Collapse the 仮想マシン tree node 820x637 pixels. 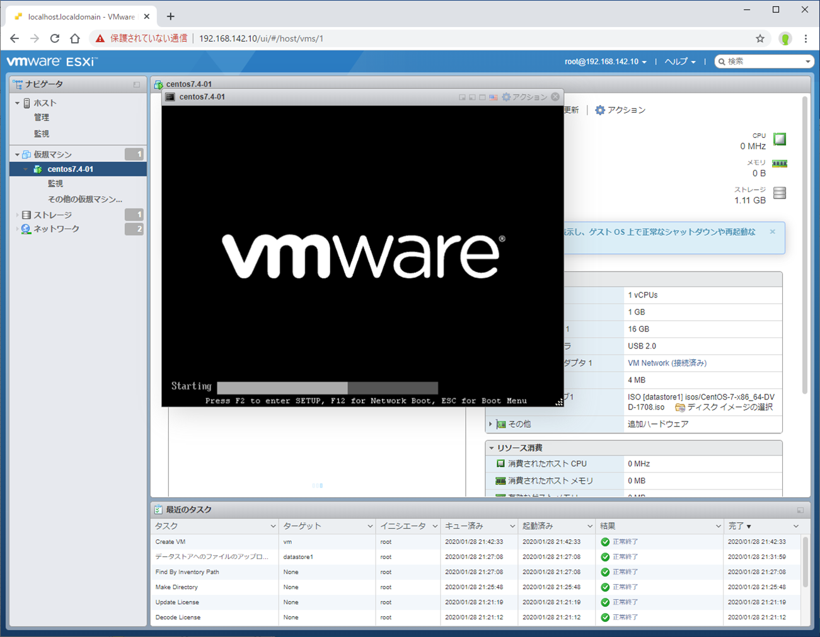[x=17, y=154]
